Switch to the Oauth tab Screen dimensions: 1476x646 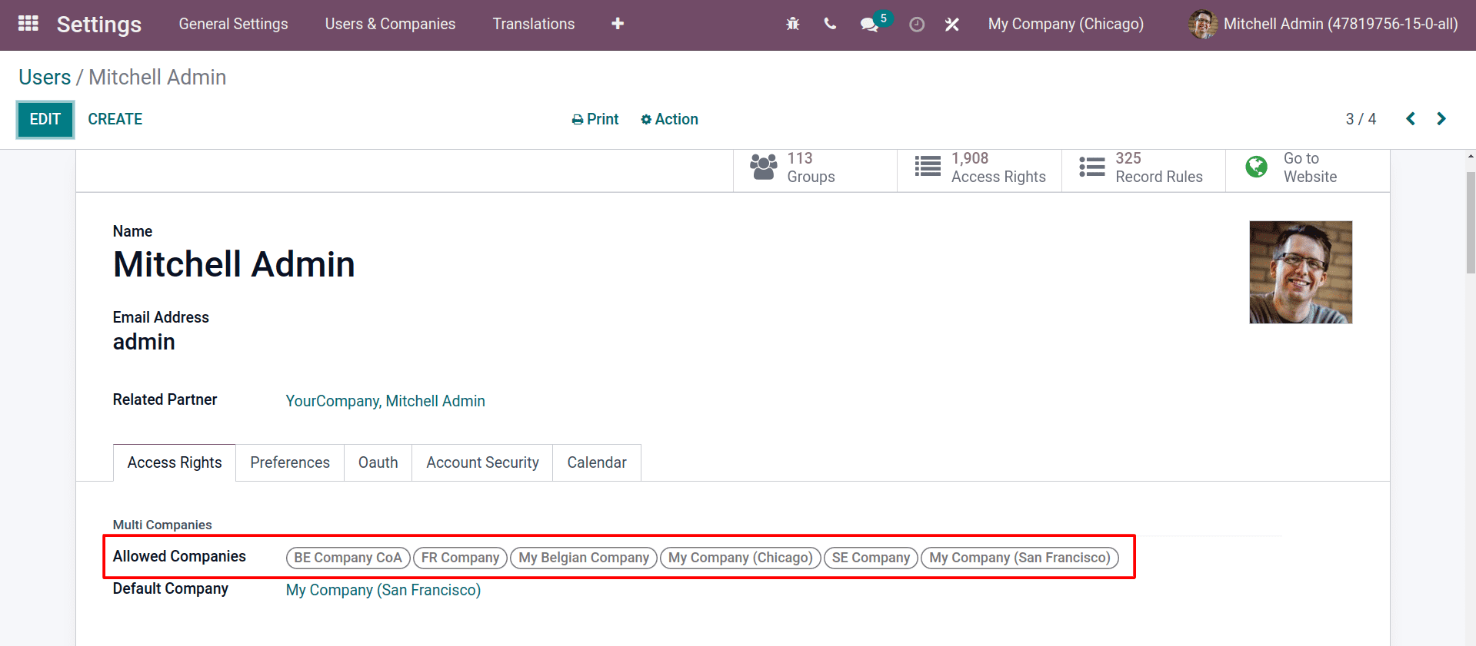pyautogui.click(x=378, y=462)
